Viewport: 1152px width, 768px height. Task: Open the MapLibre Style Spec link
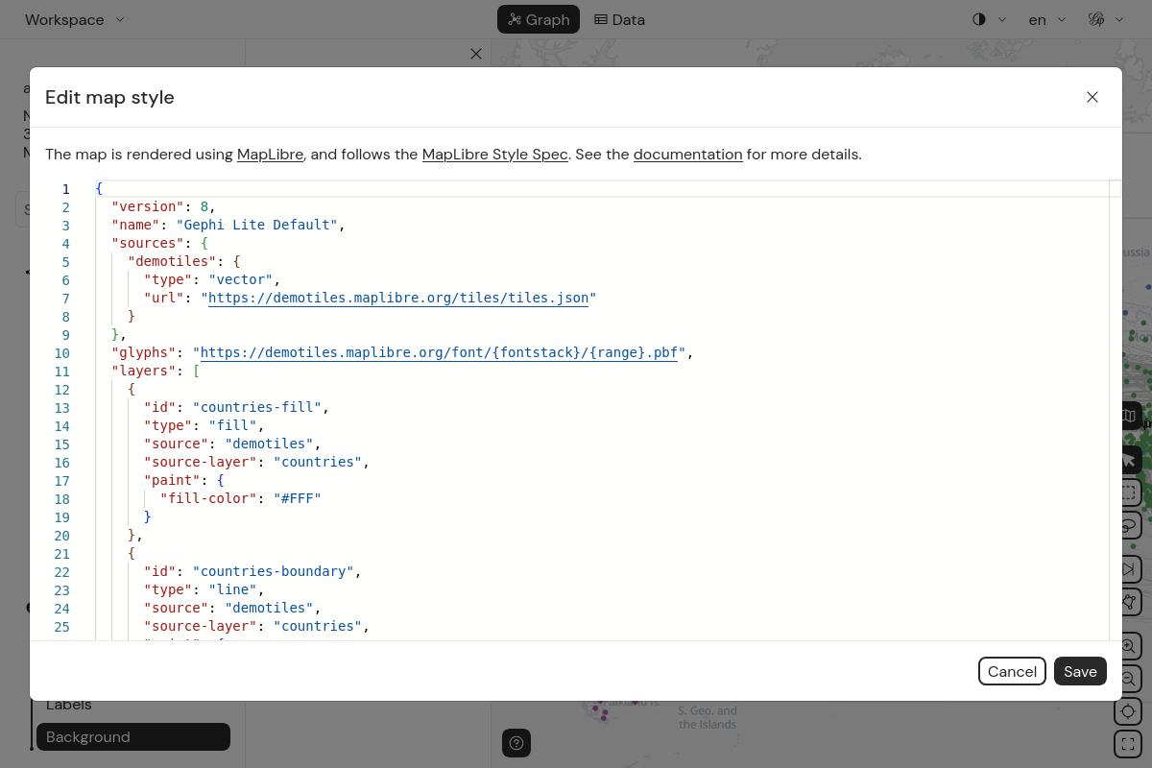(x=495, y=154)
